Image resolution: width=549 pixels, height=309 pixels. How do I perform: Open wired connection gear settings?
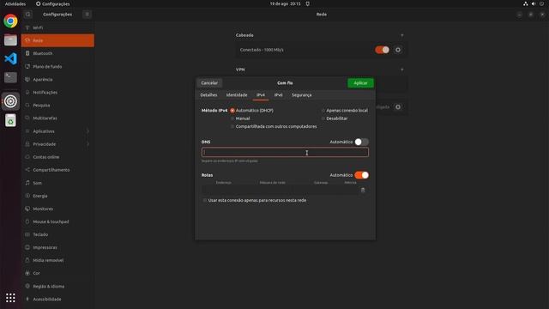[398, 50]
